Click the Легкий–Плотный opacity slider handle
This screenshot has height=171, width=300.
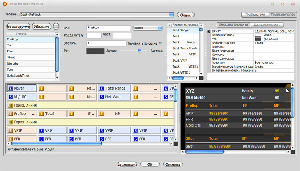coord(139,51)
